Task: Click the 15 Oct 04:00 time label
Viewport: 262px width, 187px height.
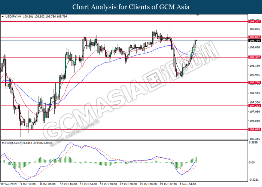Action: pos(89,184)
